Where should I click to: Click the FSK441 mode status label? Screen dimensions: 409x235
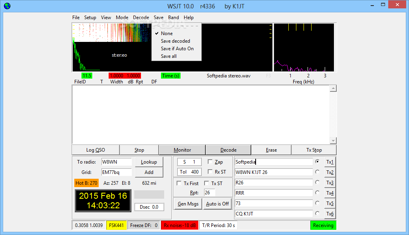(x=116, y=225)
